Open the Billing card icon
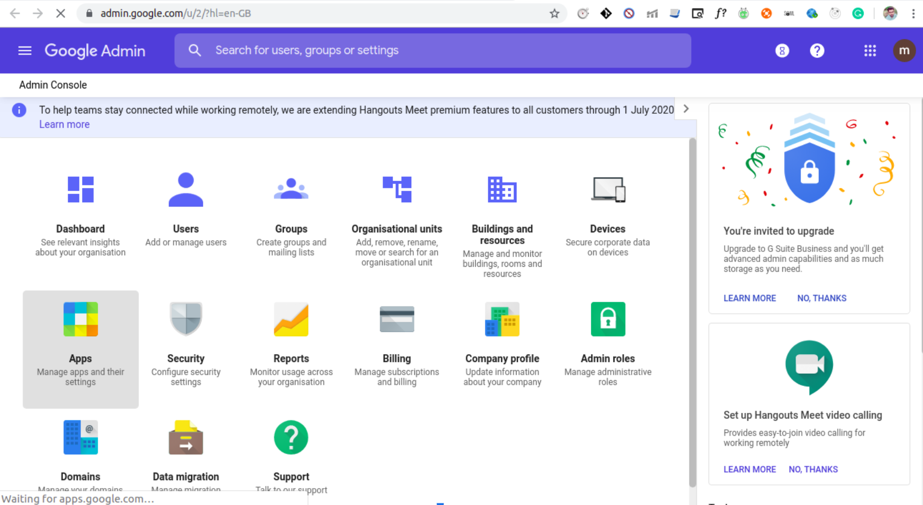The height and width of the screenshot is (505, 923). tap(397, 319)
